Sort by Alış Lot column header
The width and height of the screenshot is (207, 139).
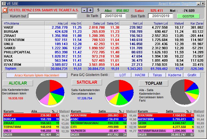click(x=56, y=23)
